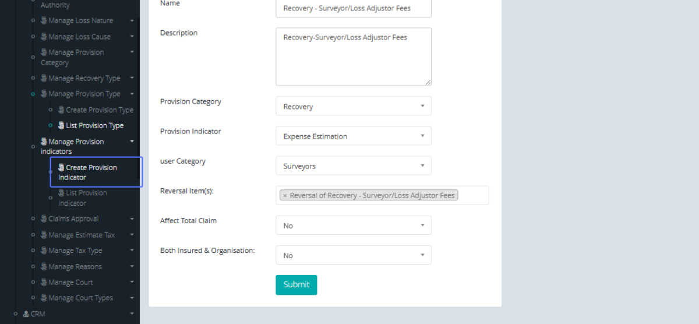This screenshot has height=324, width=699.
Task: Go to List Provision Indicator page
Action: click(x=82, y=198)
